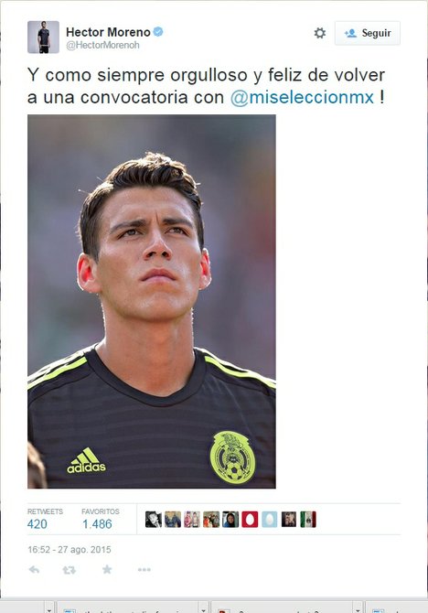
Task: Open the three-dots more options menu
Action: (144, 570)
